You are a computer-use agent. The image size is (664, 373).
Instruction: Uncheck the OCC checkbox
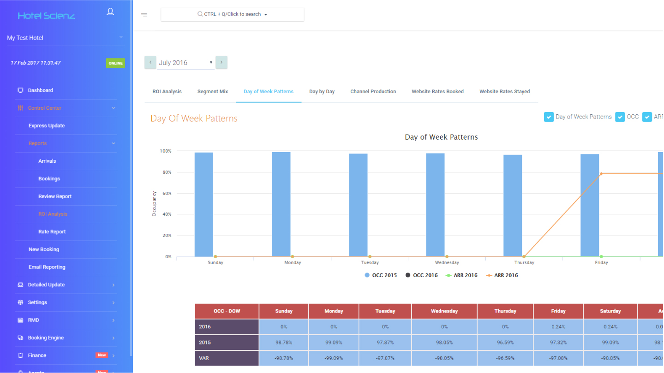click(x=620, y=117)
